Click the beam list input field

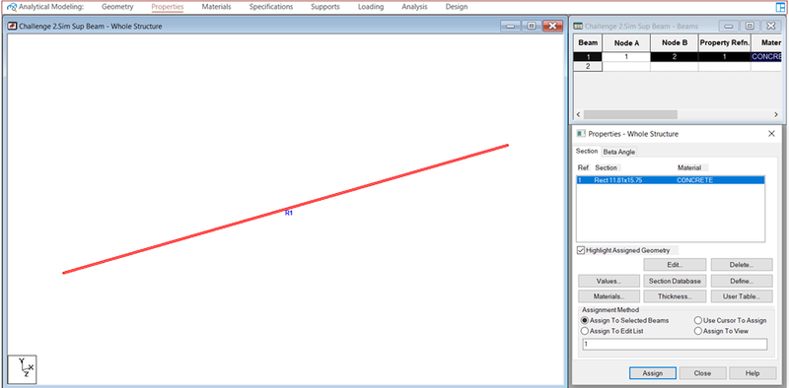point(675,345)
